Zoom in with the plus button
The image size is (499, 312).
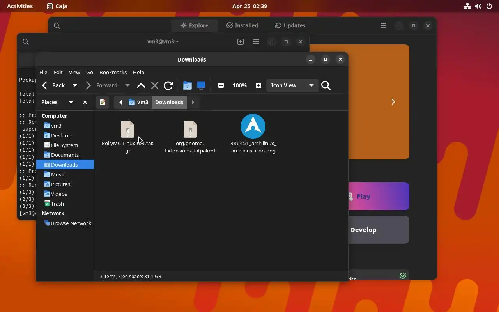258,85
